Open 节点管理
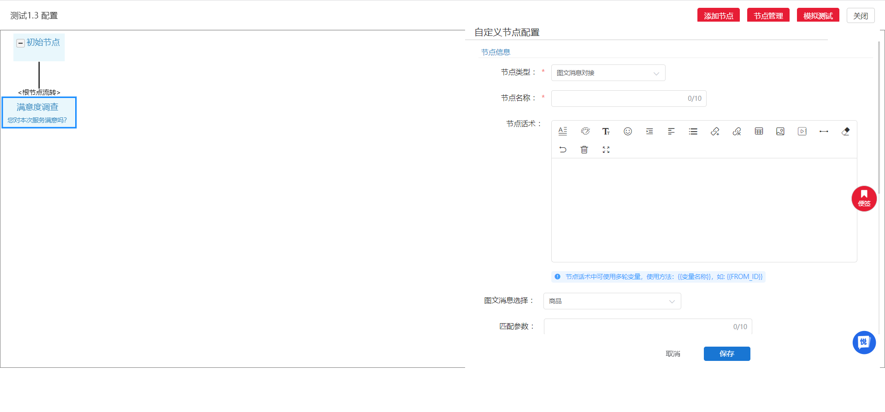The image size is (885, 412). click(768, 15)
